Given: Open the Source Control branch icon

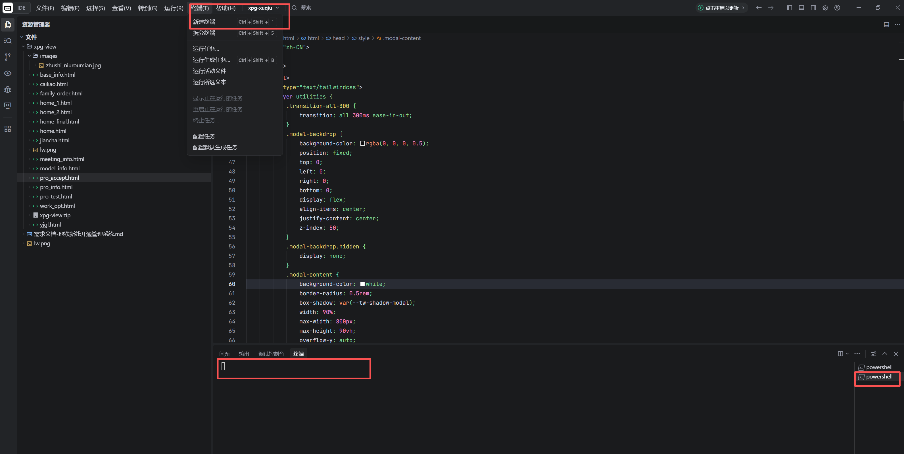Looking at the screenshot, I should coord(8,57).
